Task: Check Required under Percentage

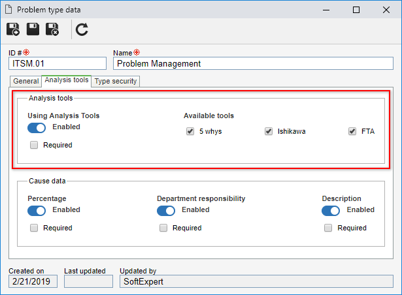Action: [x=34, y=228]
